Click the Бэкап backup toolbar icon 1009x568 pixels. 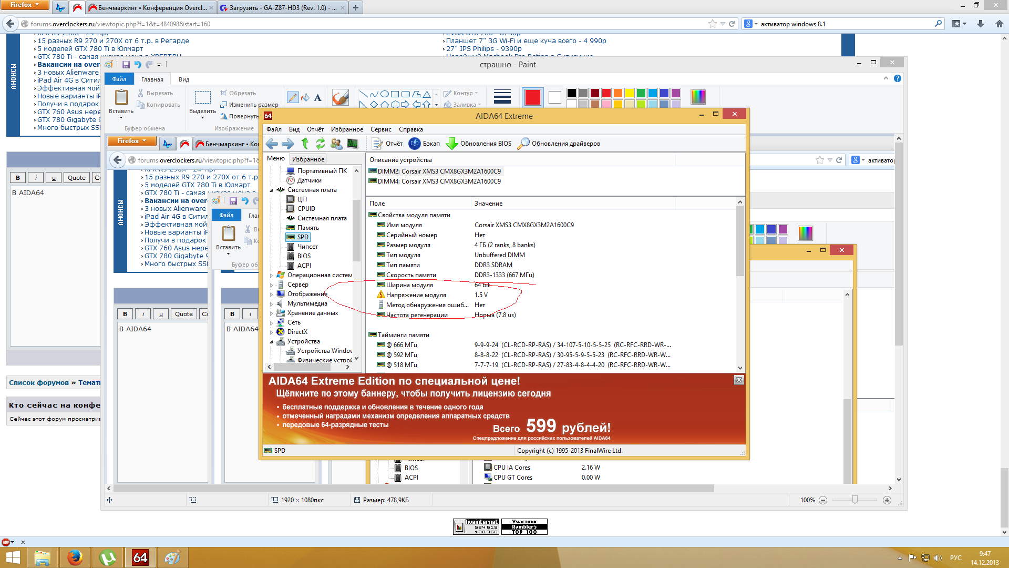414,143
